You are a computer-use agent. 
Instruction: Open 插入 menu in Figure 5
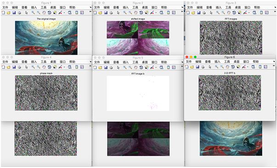click(x=125, y=62)
